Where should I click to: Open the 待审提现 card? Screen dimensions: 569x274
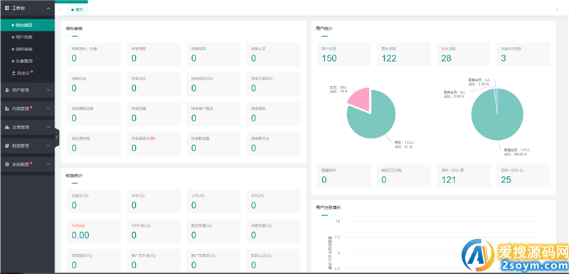click(273, 114)
